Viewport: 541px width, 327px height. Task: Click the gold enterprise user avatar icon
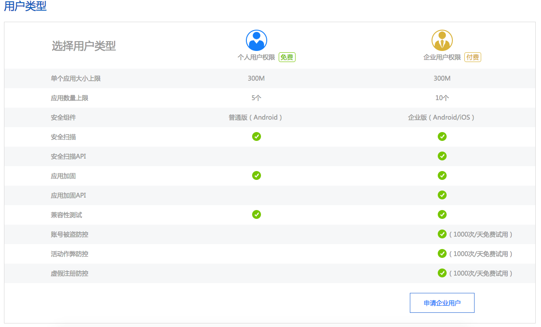click(442, 40)
